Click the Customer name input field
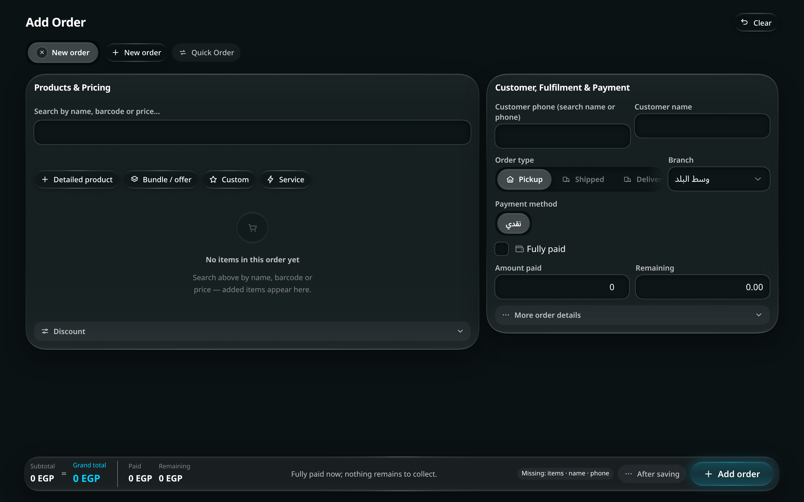The height and width of the screenshot is (502, 804). pyautogui.click(x=702, y=126)
